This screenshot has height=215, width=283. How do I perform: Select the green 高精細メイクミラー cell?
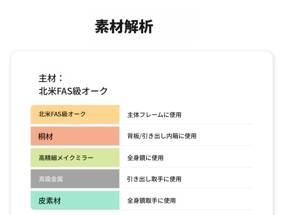click(x=75, y=158)
